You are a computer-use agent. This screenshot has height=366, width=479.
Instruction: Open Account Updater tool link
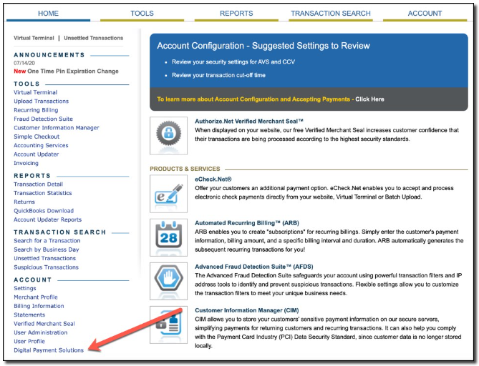(x=37, y=154)
